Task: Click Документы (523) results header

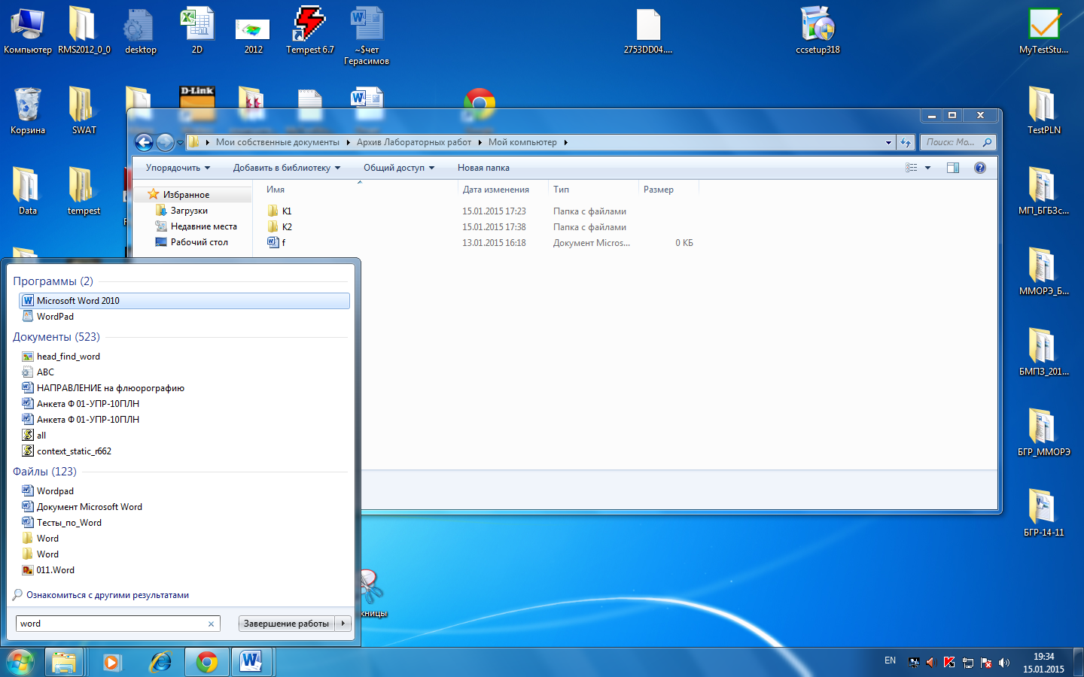Action: 56,337
